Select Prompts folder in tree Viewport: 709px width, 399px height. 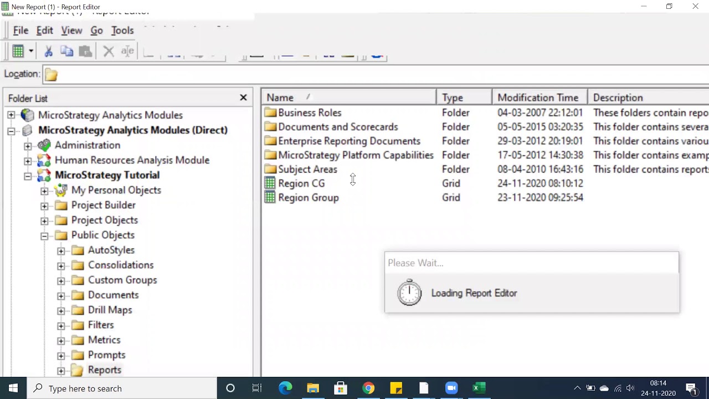click(106, 355)
